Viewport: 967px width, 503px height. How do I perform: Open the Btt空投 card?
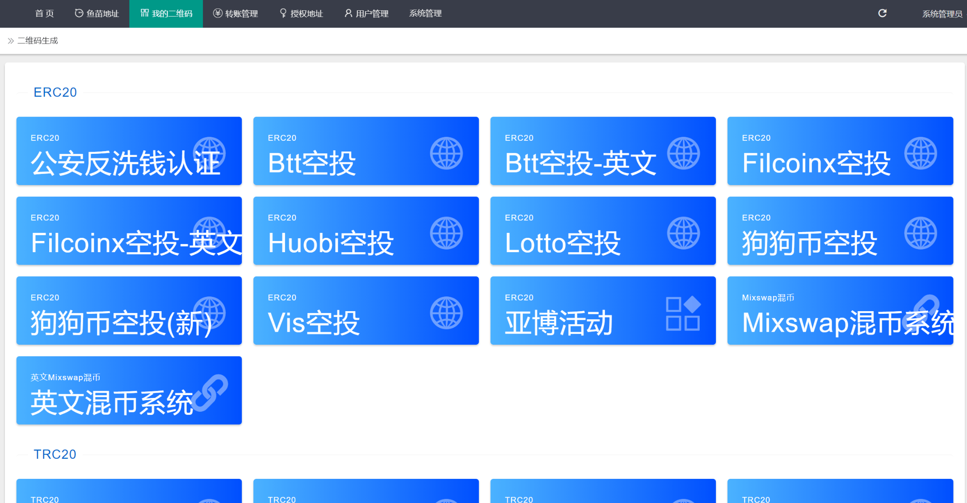[366, 151]
